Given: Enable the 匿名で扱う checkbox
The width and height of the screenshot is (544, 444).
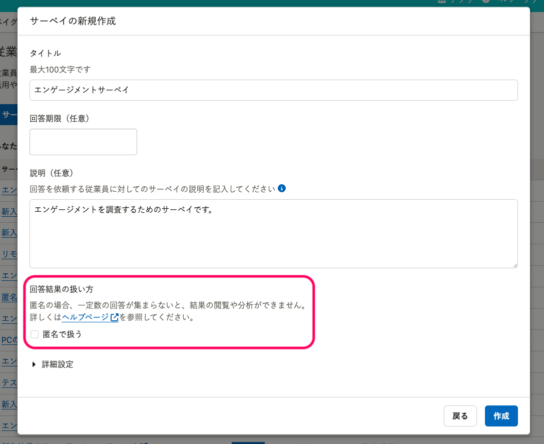Looking at the screenshot, I should 35,334.
